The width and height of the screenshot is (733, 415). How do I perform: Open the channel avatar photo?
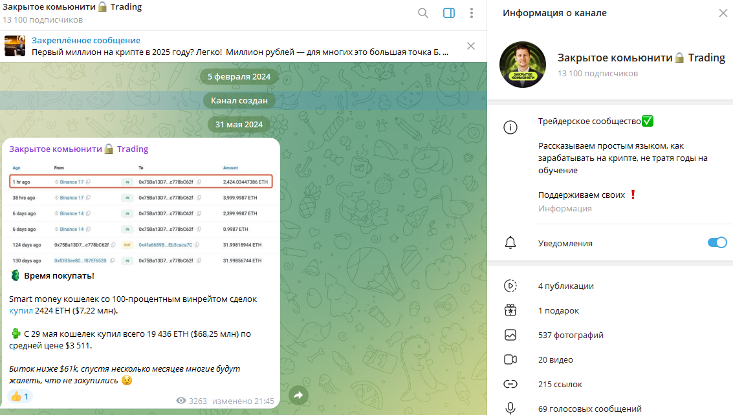[x=523, y=65]
